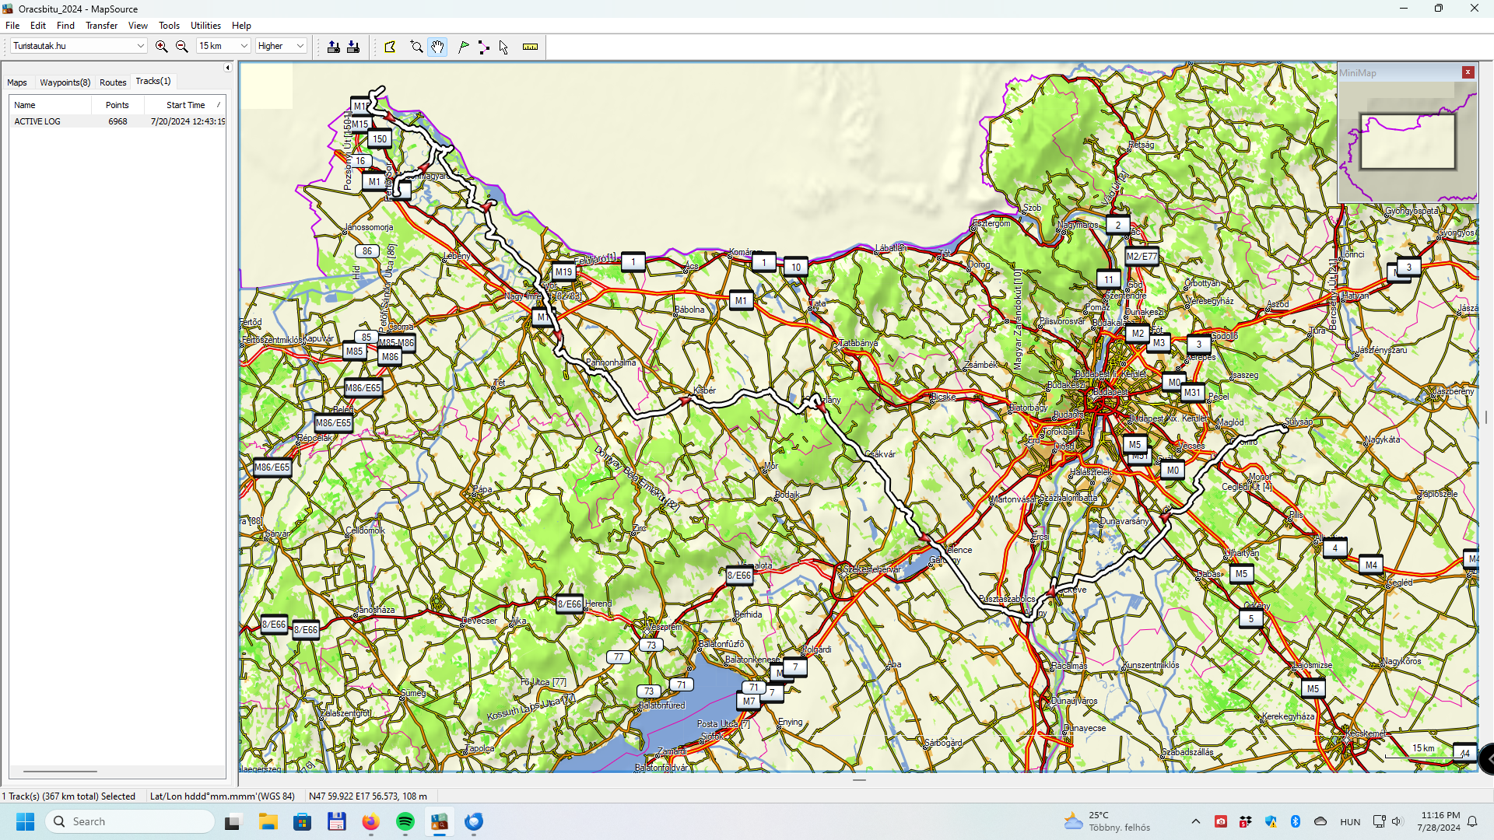Screen dimensions: 1494x840
Task: Select the Waypoint flag tool
Action: coord(464,47)
